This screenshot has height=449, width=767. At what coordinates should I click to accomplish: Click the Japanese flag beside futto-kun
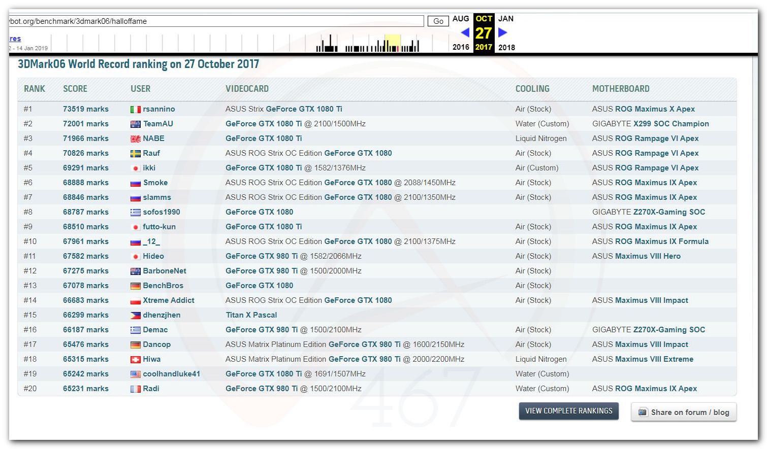[135, 227]
